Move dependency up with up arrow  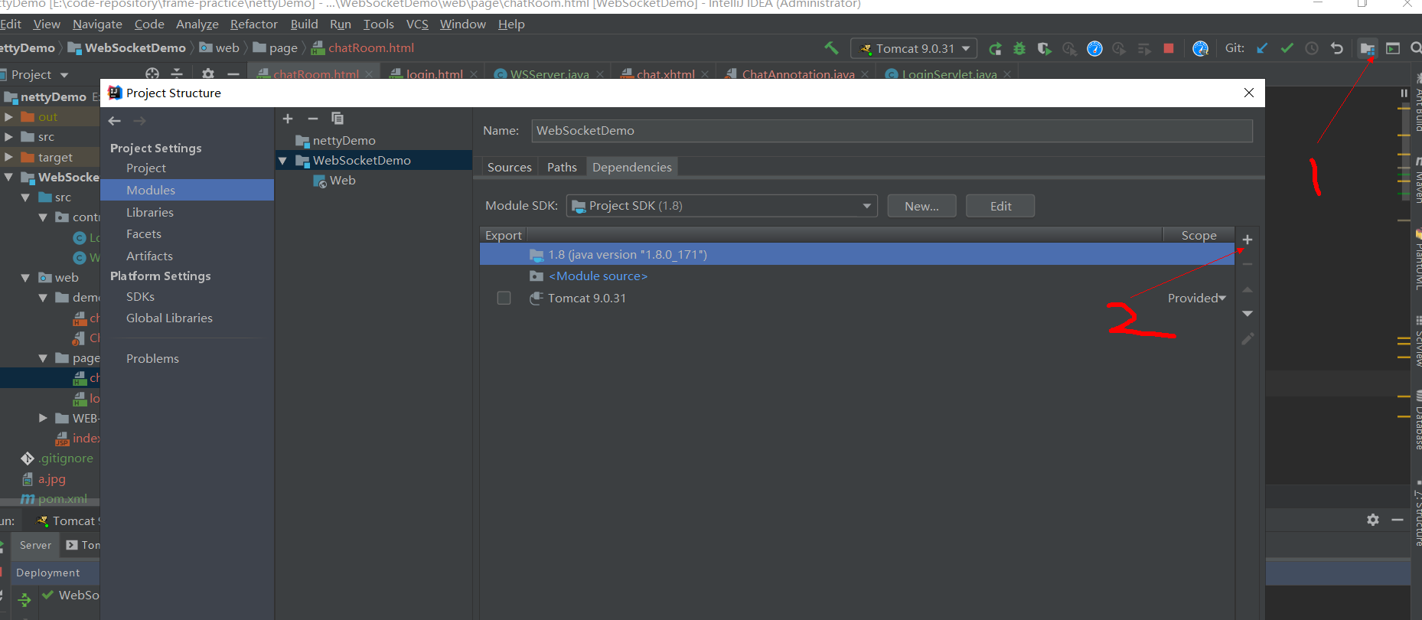(1248, 289)
